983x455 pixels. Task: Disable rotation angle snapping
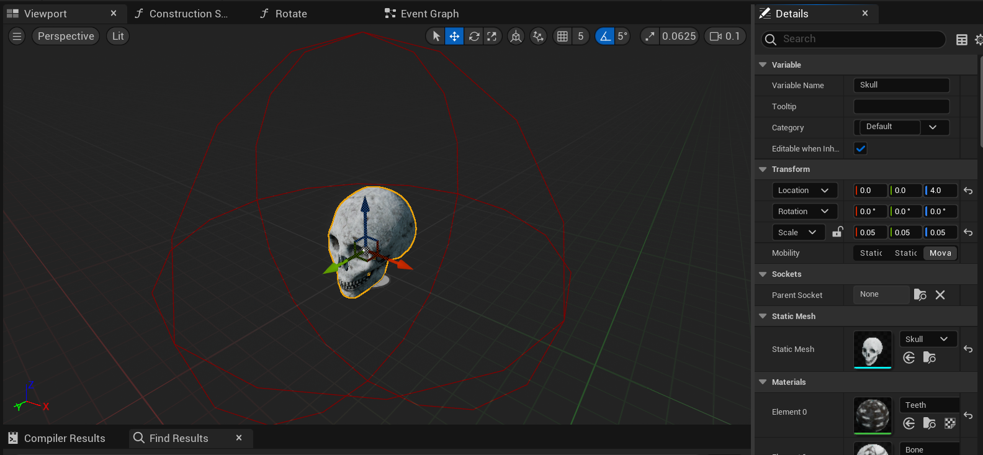(604, 37)
